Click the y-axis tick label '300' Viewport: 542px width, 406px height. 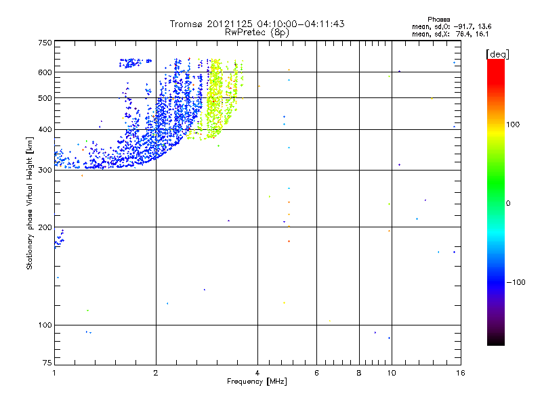(x=45, y=170)
